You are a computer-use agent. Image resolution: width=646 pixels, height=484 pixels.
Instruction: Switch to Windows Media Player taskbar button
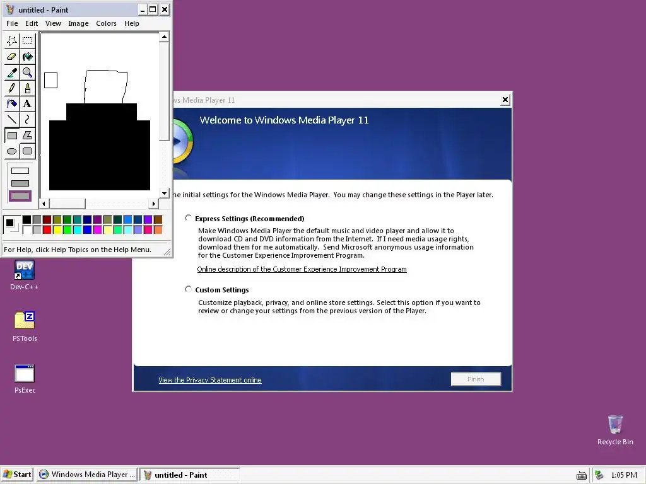click(x=87, y=475)
